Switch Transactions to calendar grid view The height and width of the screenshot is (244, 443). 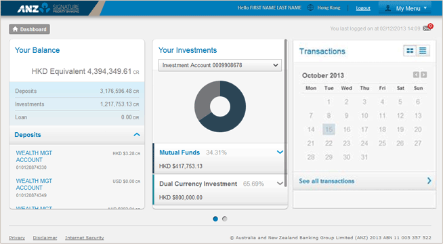[x=410, y=51]
